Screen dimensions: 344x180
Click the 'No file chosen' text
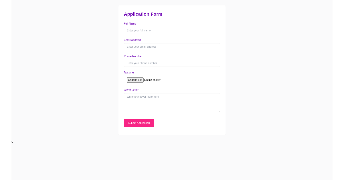[x=153, y=80]
